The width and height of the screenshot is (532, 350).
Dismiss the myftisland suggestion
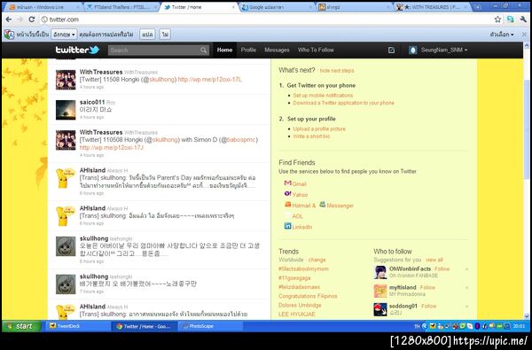[467, 288]
